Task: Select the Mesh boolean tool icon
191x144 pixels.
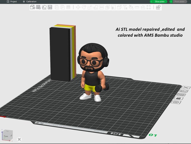Action: click(107, 7)
